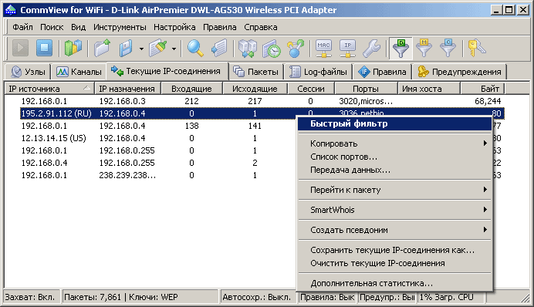Image resolution: width=534 pixels, height=307 pixels.
Task: Sort by the Порты column header
Action: point(366,89)
